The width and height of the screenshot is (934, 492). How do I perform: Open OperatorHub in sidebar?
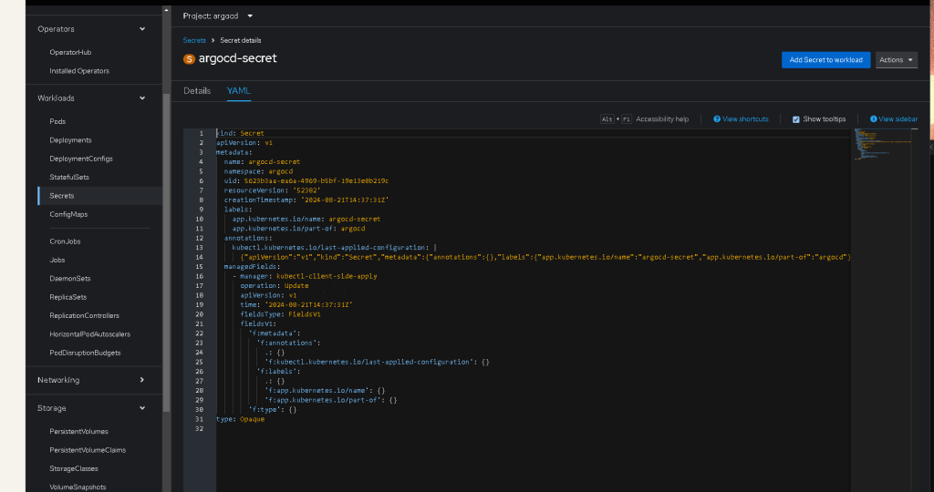[70, 52]
